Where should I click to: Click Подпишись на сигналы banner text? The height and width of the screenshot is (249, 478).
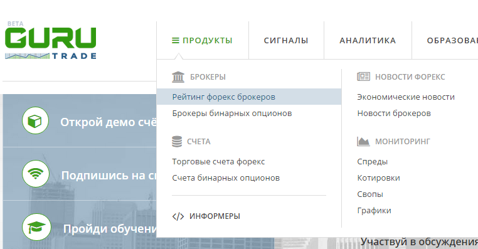pyautogui.click(x=109, y=176)
